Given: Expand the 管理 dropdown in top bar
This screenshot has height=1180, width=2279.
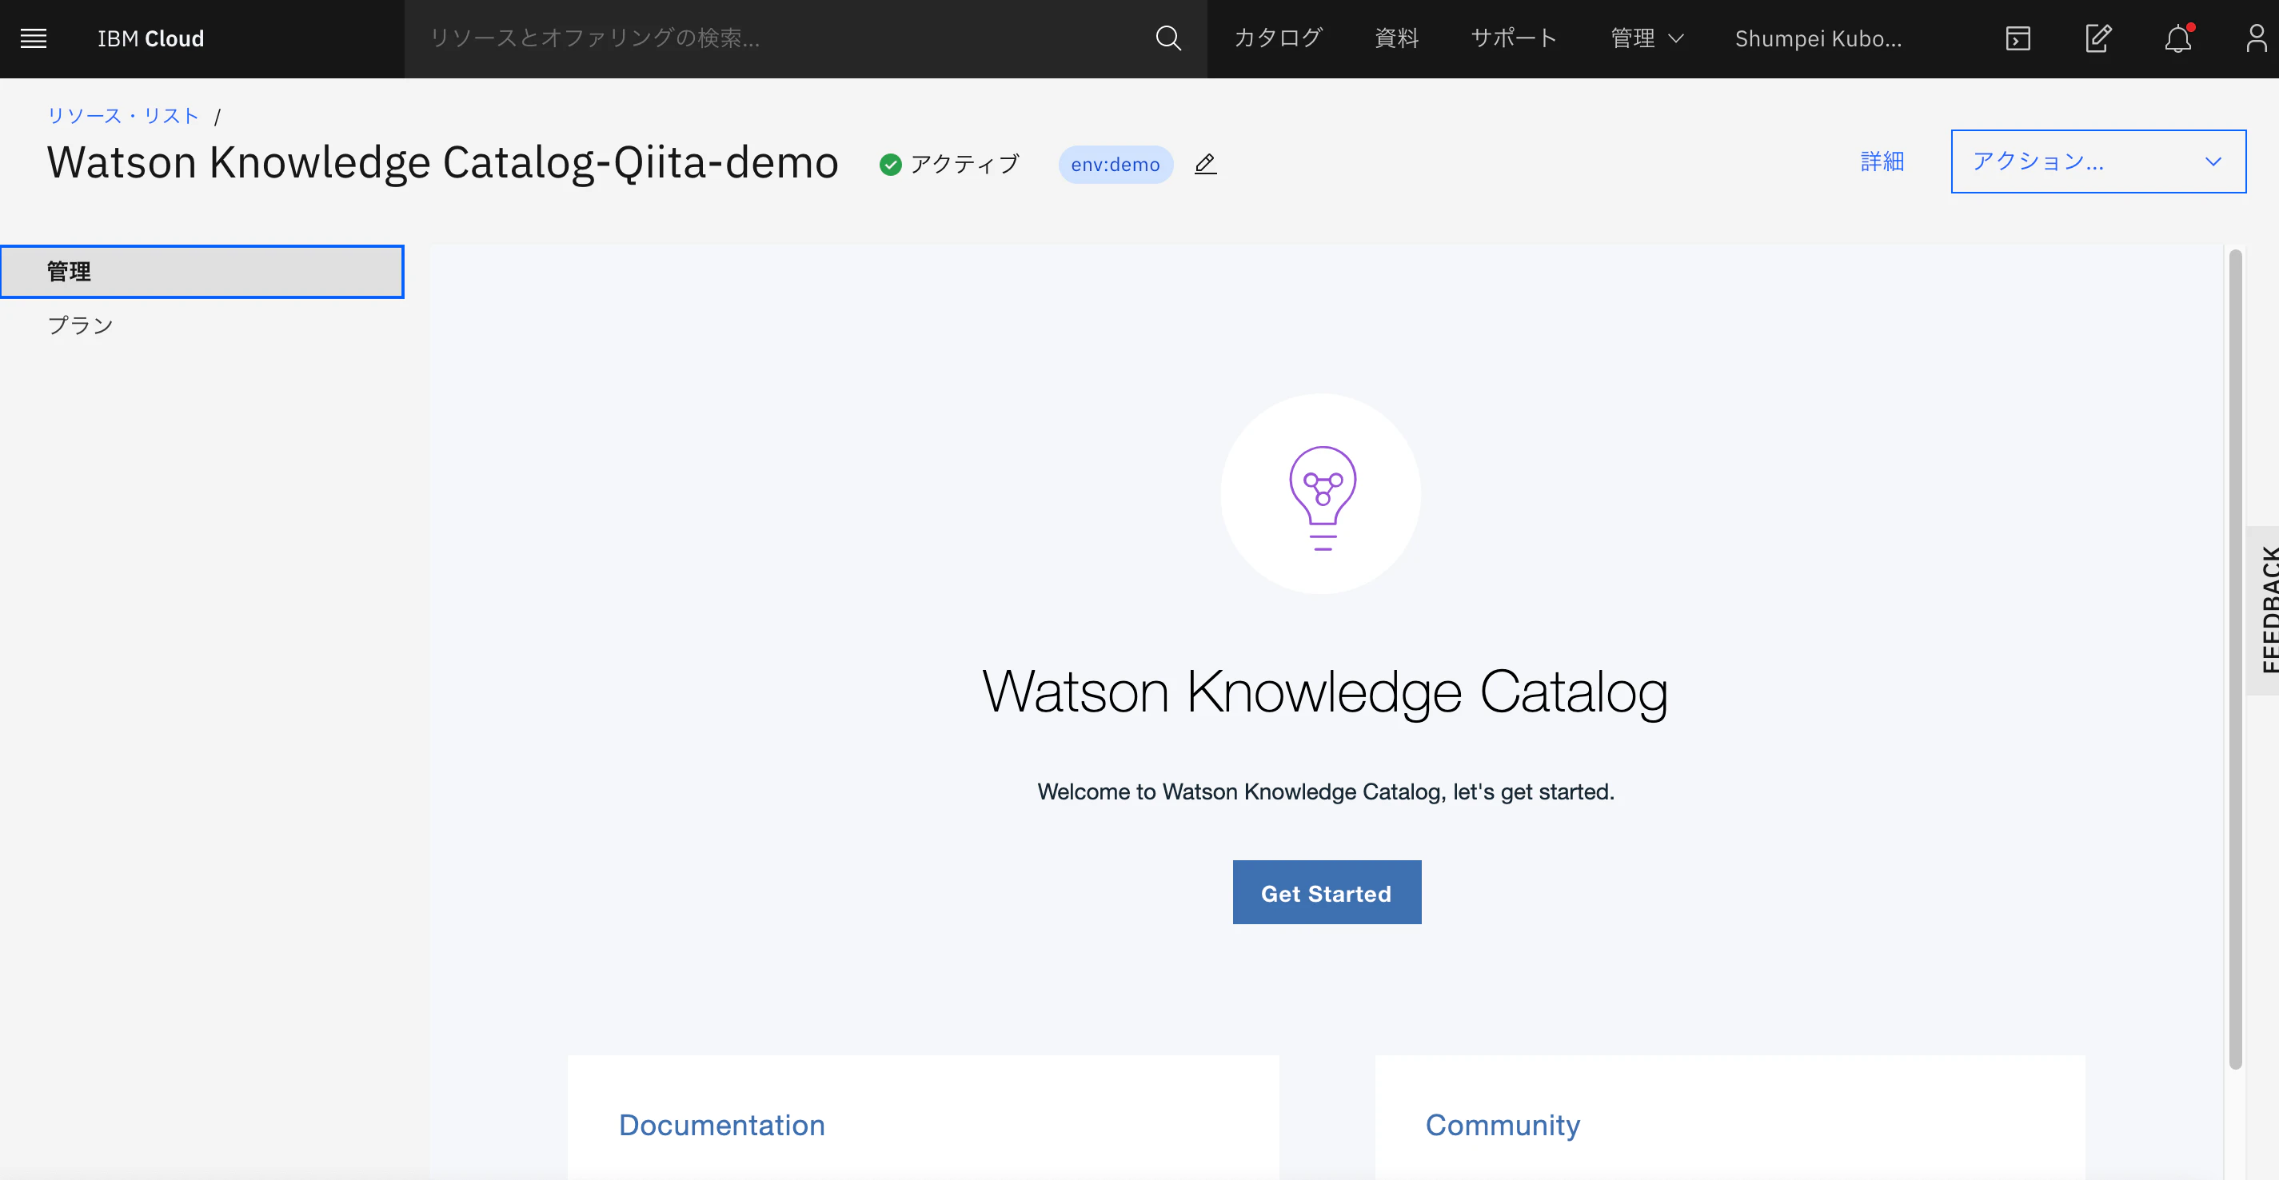Looking at the screenshot, I should [x=1647, y=38].
